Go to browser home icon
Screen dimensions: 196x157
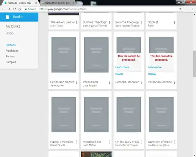(x=20, y=9)
